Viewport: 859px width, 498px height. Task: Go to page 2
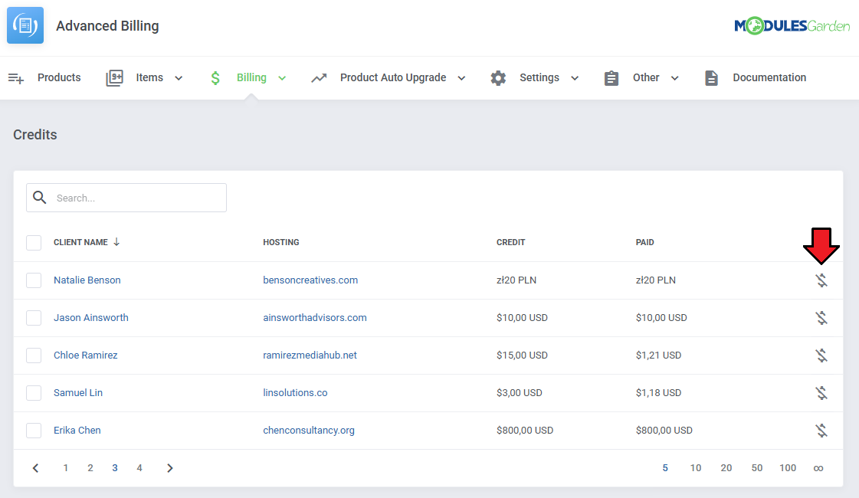pos(90,468)
